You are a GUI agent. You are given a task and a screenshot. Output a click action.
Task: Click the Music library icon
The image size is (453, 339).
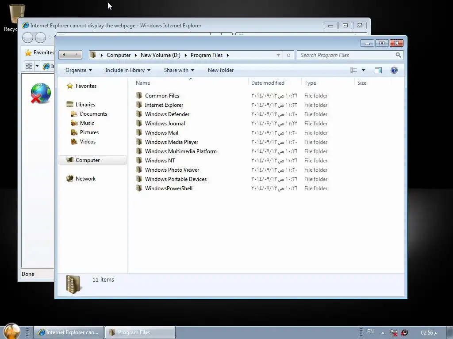74,123
